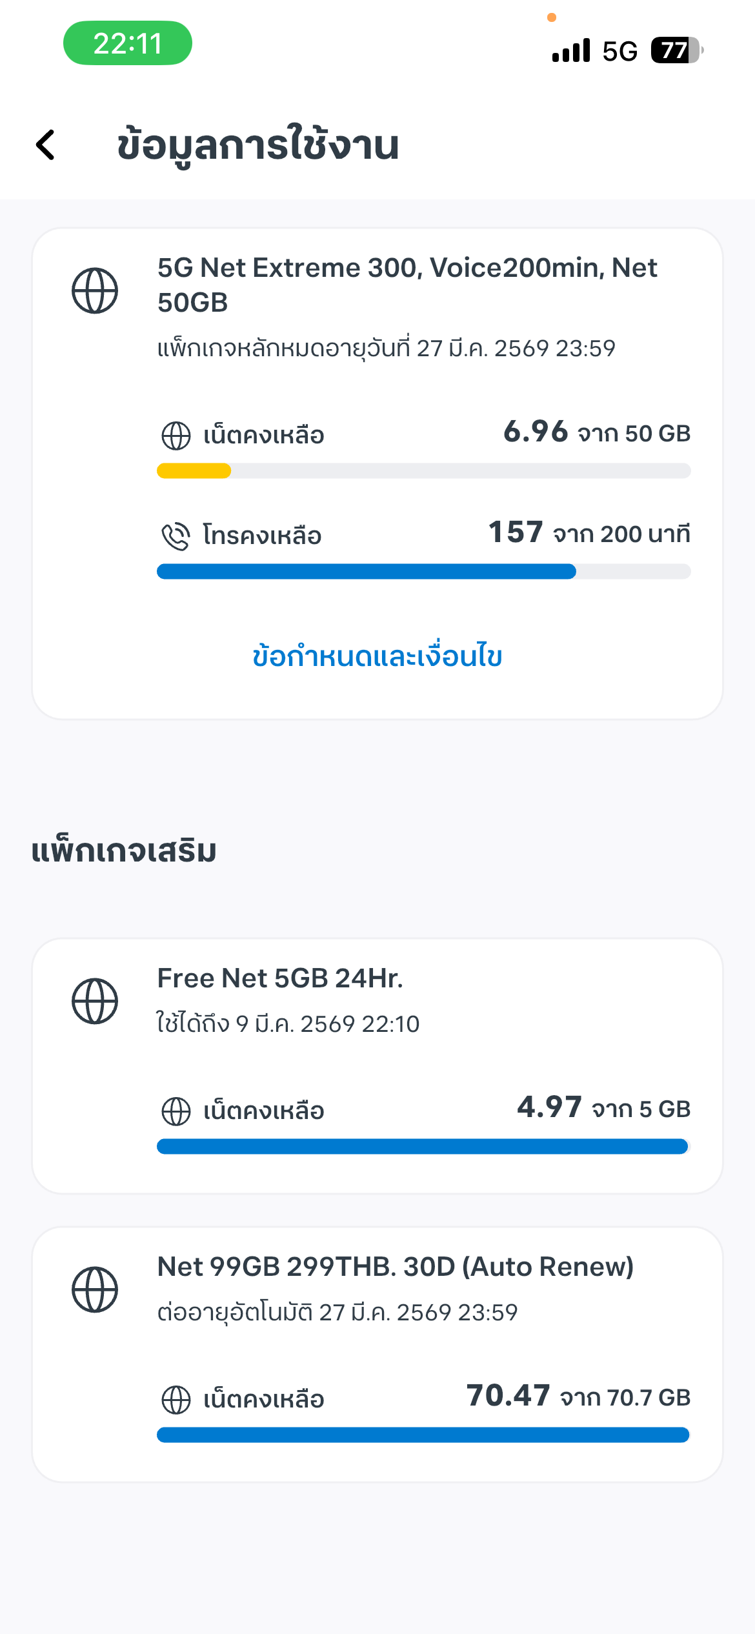Tap the 70.47 GB remaining progress bar
The width and height of the screenshot is (755, 1634).
coord(423,1435)
